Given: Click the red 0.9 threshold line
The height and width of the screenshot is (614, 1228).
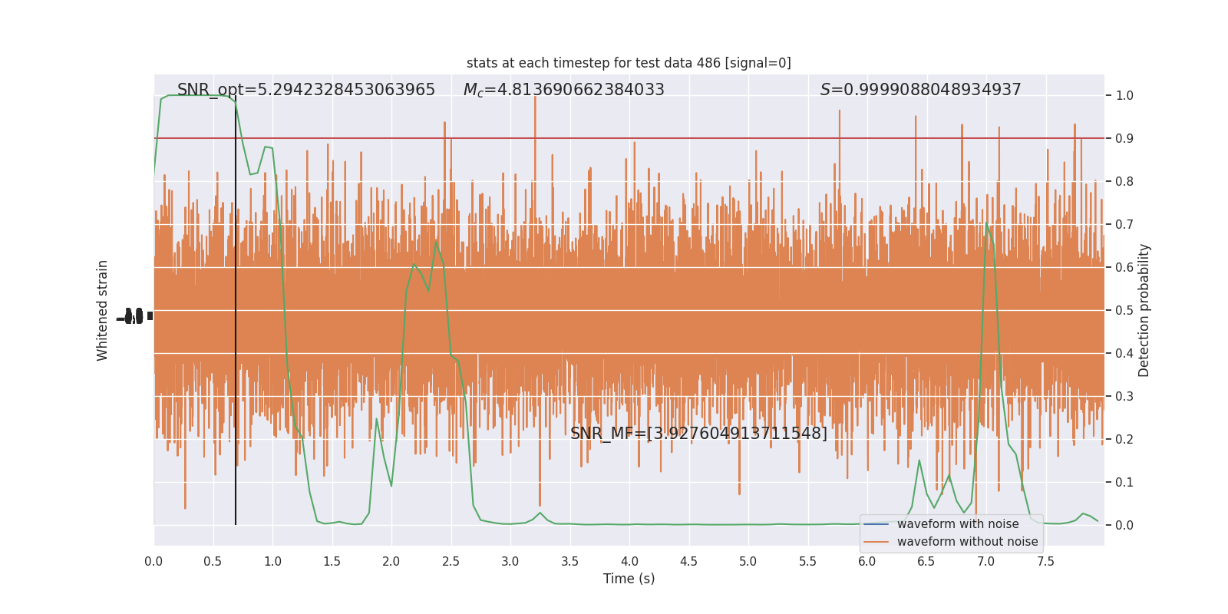Looking at the screenshot, I should pyautogui.click(x=629, y=138).
